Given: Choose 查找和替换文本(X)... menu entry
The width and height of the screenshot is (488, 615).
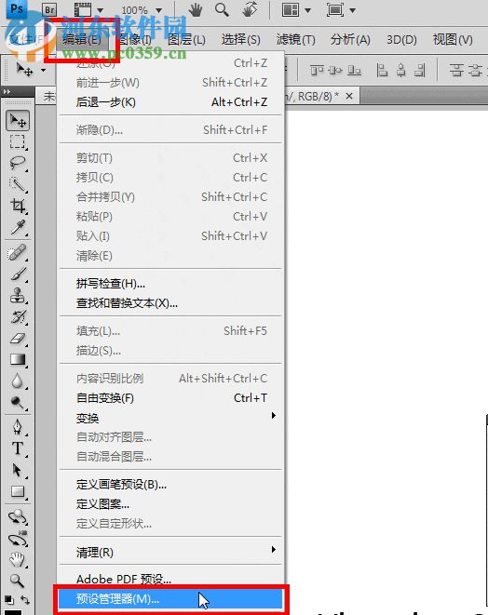Looking at the screenshot, I should tap(170, 303).
